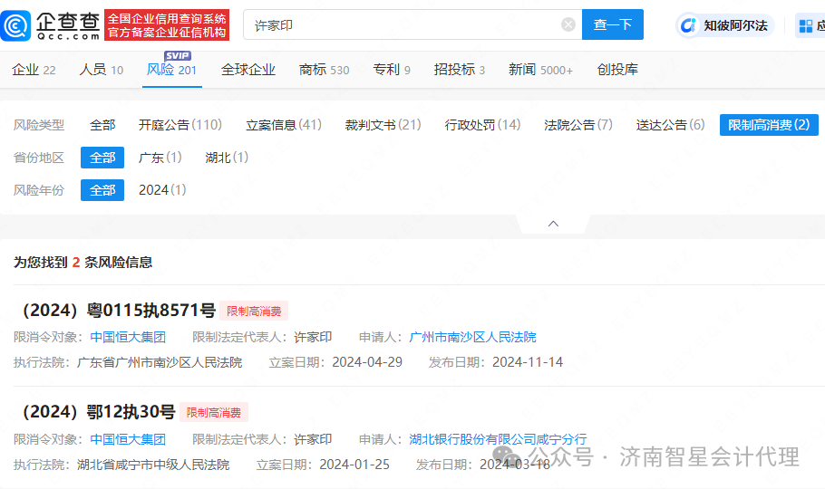
Task: Open 湖北银行股份有限公司咸宁分行 applicant link
Action: click(x=498, y=439)
